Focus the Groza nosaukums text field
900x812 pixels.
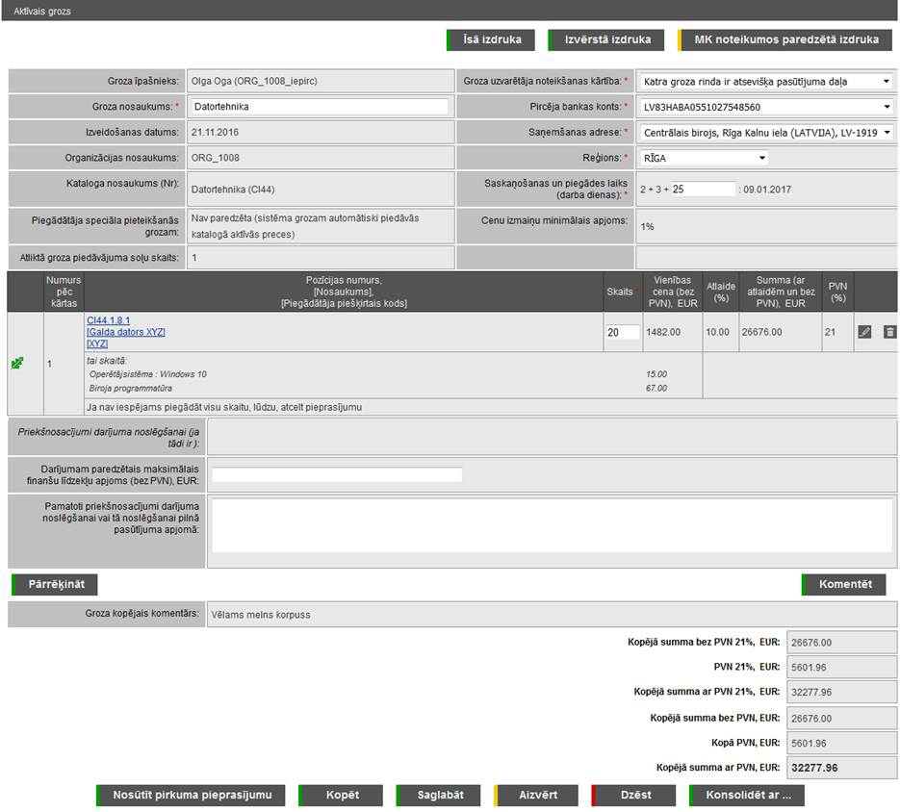[x=318, y=107]
